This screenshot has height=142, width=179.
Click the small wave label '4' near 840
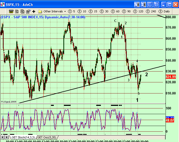tap(137, 61)
